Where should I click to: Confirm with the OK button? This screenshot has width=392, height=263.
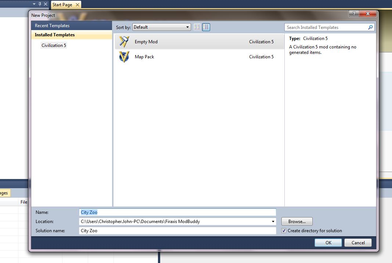click(328, 242)
